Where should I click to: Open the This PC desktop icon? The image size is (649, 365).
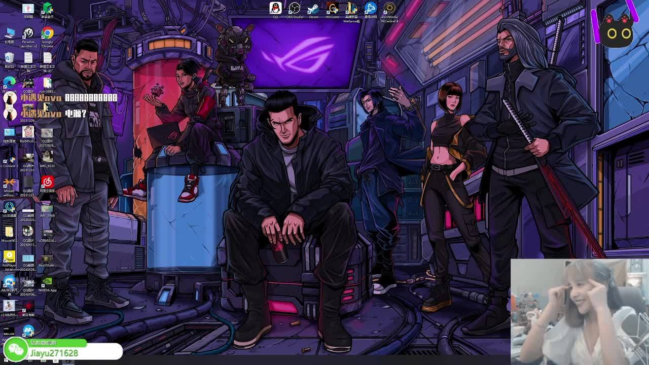click(9, 34)
